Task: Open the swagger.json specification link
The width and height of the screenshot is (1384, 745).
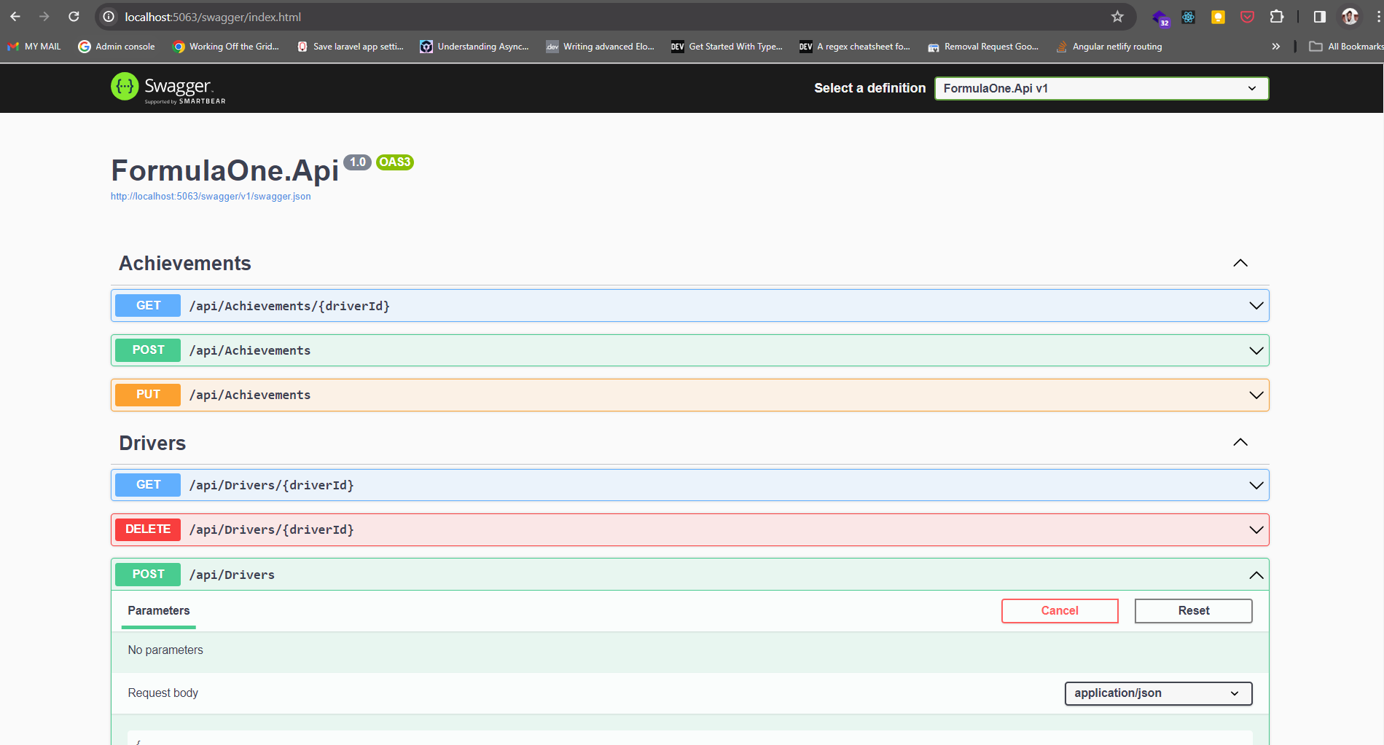Action: click(x=210, y=196)
